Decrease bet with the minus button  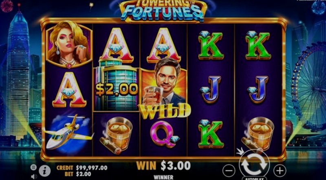(x=229, y=171)
